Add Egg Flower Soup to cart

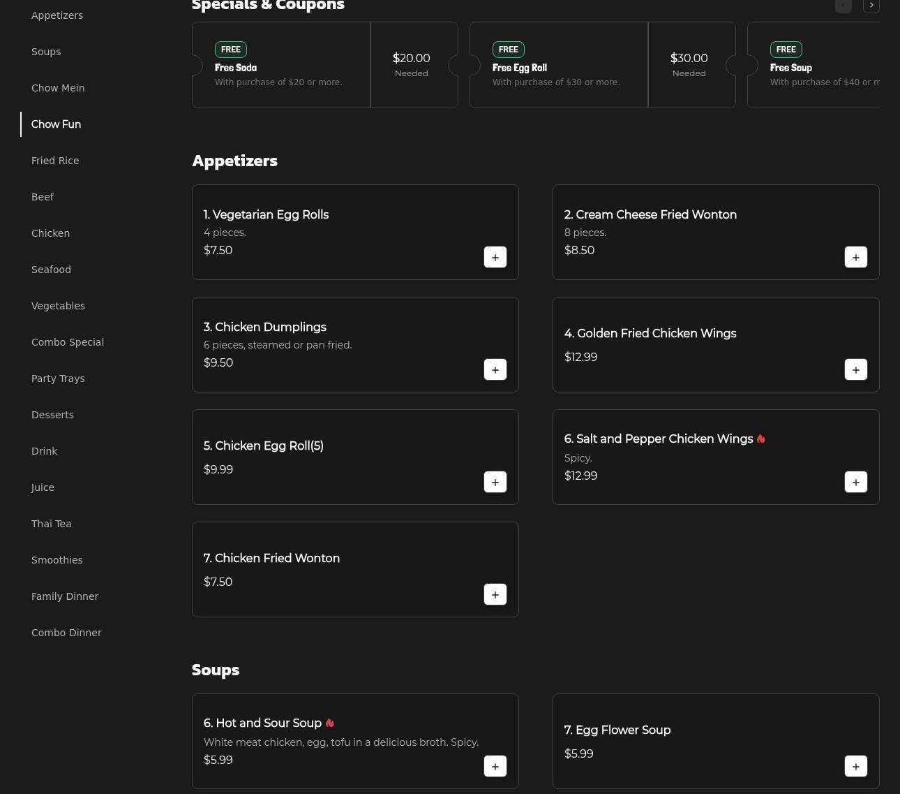(855, 766)
